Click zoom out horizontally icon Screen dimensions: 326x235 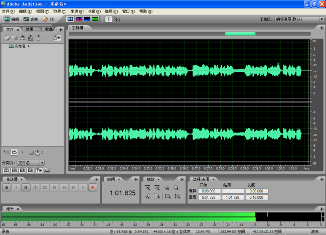[157, 187]
